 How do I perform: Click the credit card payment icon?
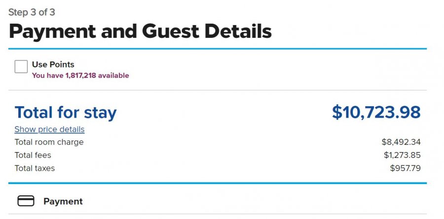coord(26,201)
